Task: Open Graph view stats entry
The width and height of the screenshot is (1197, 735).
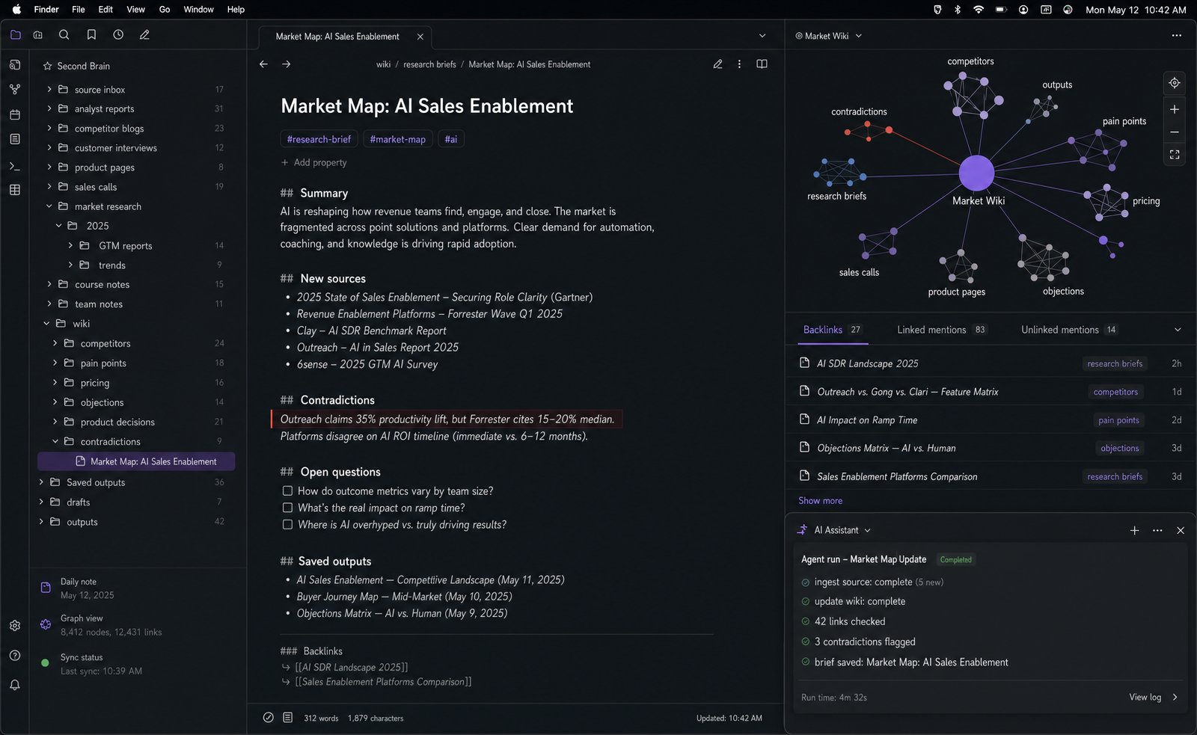Action: point(111,625)
